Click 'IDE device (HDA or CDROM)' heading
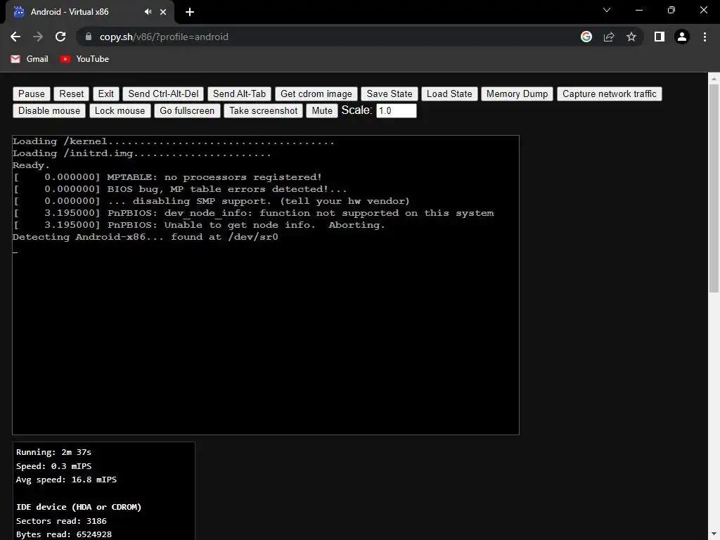 pos(79,507)
